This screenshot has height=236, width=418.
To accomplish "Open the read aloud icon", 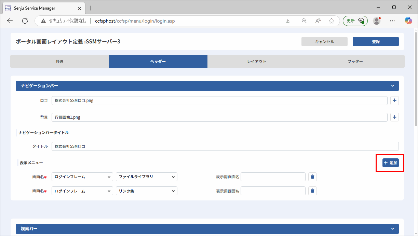I will coord(318,21).
